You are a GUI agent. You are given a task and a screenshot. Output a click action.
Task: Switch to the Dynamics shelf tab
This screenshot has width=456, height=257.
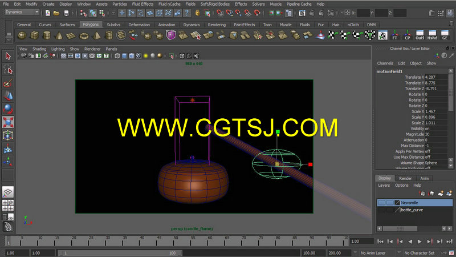(192, 25)
